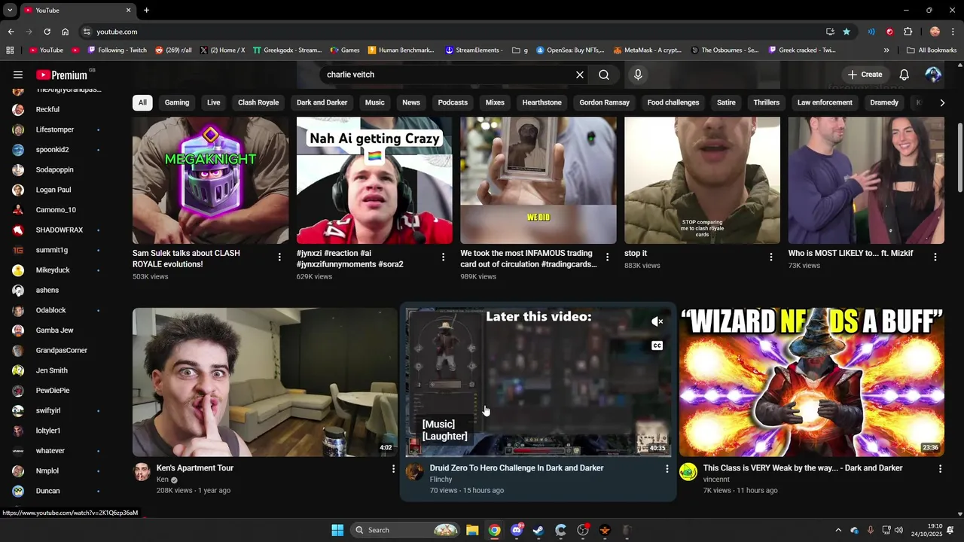Unmute the Druid Zero To Hero preview
Image resolution: width=964 pixels, height=542 pixels.
pos(657,321)
